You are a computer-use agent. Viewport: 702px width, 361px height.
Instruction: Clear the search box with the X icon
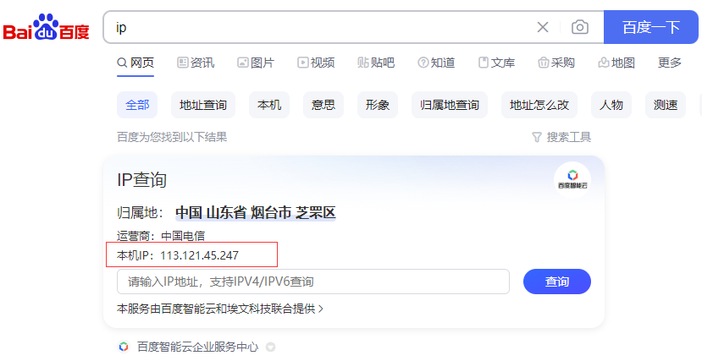click(x=543, y=27)
